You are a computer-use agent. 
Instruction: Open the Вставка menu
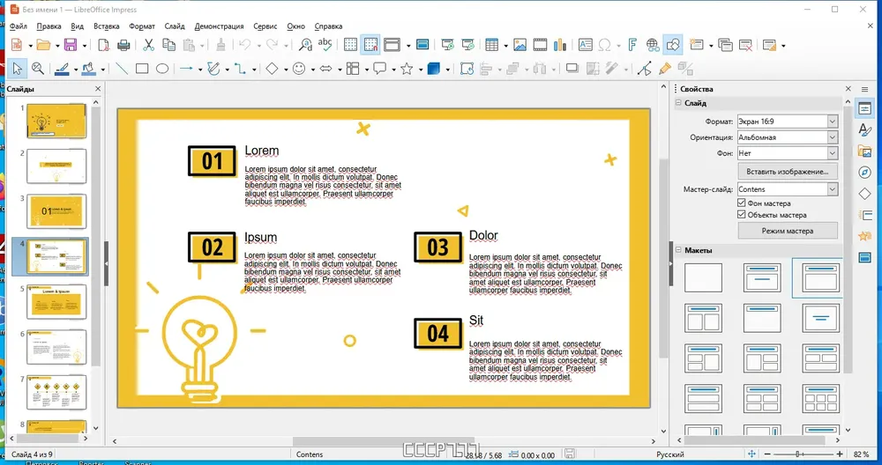click(x=107, y=26)
